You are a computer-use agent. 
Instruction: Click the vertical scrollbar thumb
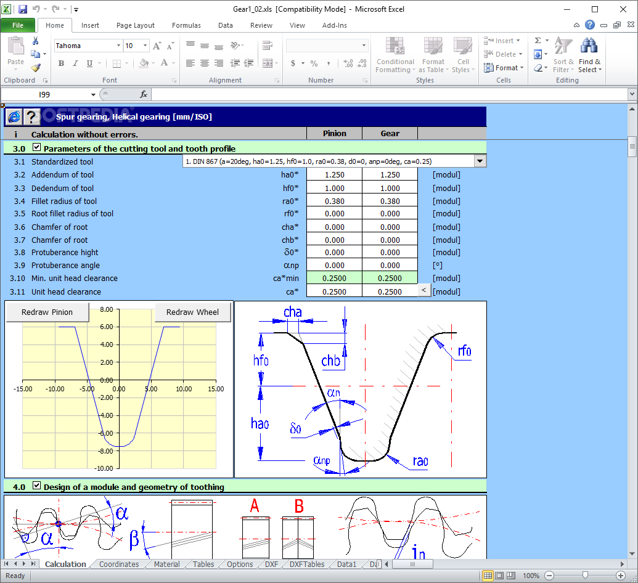tap(632, 147)
